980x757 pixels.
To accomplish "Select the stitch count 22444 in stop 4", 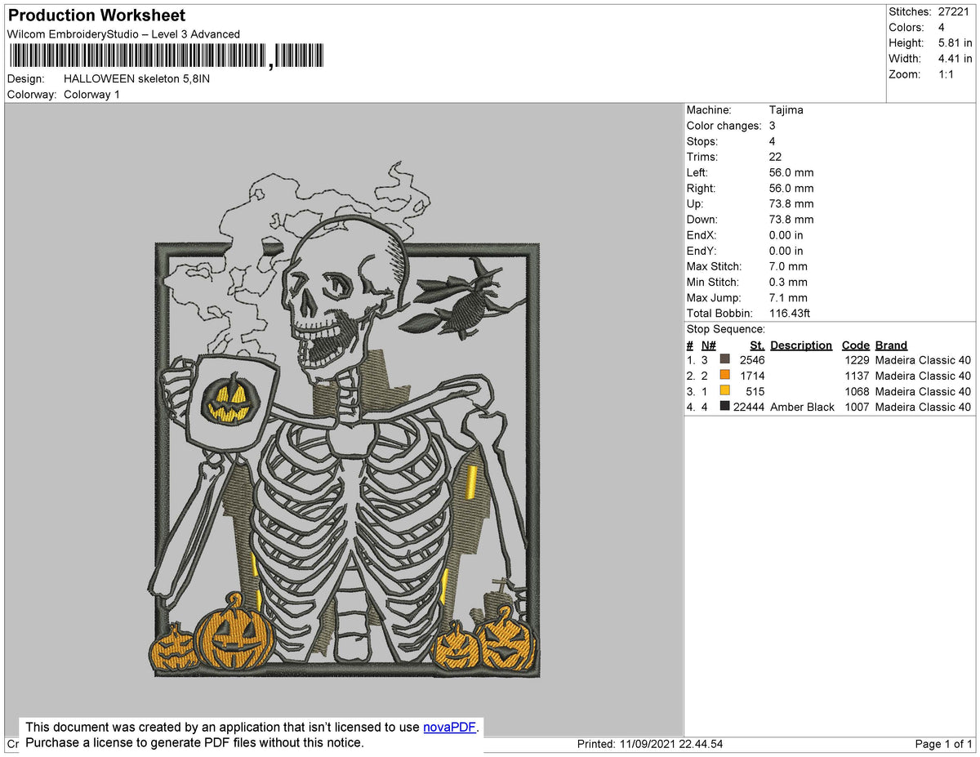I will [749, 407].
